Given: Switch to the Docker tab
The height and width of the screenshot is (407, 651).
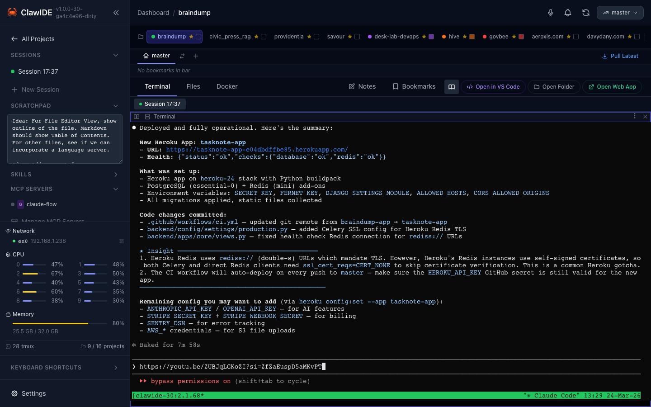Looking at the screenshot, I should click(x=227, y=86).
